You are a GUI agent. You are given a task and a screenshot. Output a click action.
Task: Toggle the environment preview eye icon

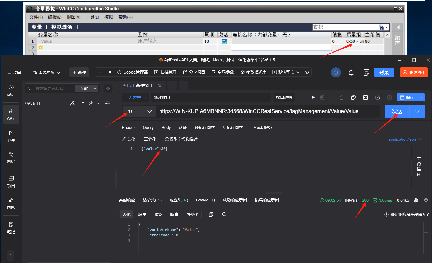point(307,72)
